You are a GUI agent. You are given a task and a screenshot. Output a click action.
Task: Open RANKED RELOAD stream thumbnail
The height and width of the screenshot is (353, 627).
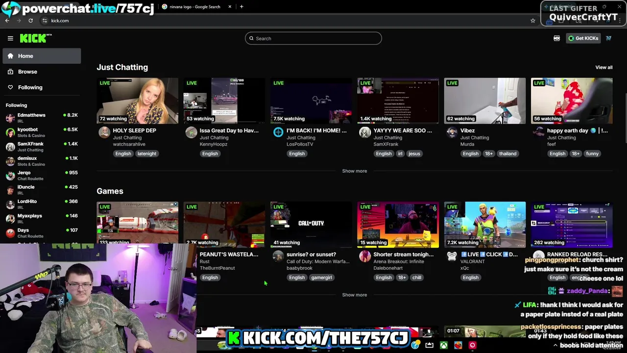[572, 224]
